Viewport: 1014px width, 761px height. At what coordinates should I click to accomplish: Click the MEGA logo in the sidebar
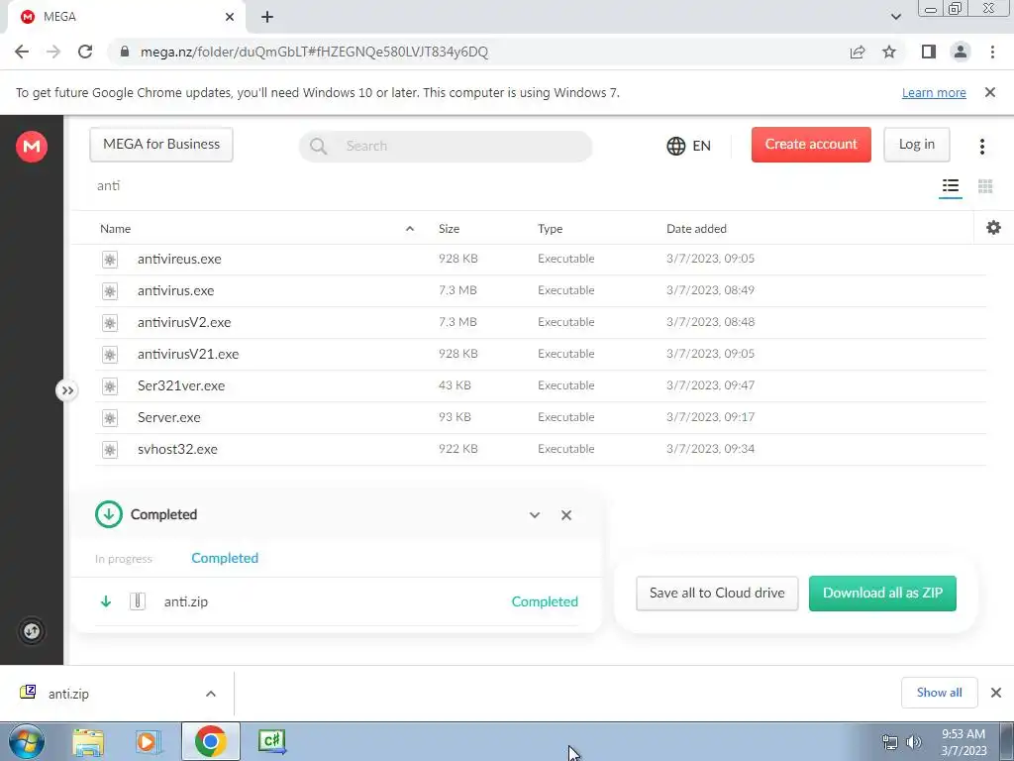(31, 147)
